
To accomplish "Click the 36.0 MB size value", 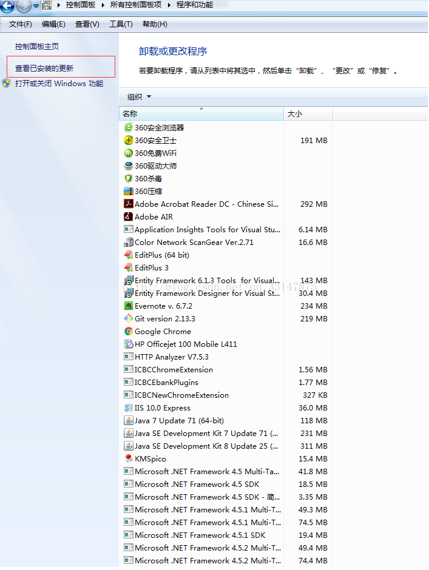I will 313,407.
